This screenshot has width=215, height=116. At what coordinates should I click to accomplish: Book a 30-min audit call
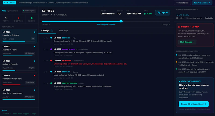(193, 104)
